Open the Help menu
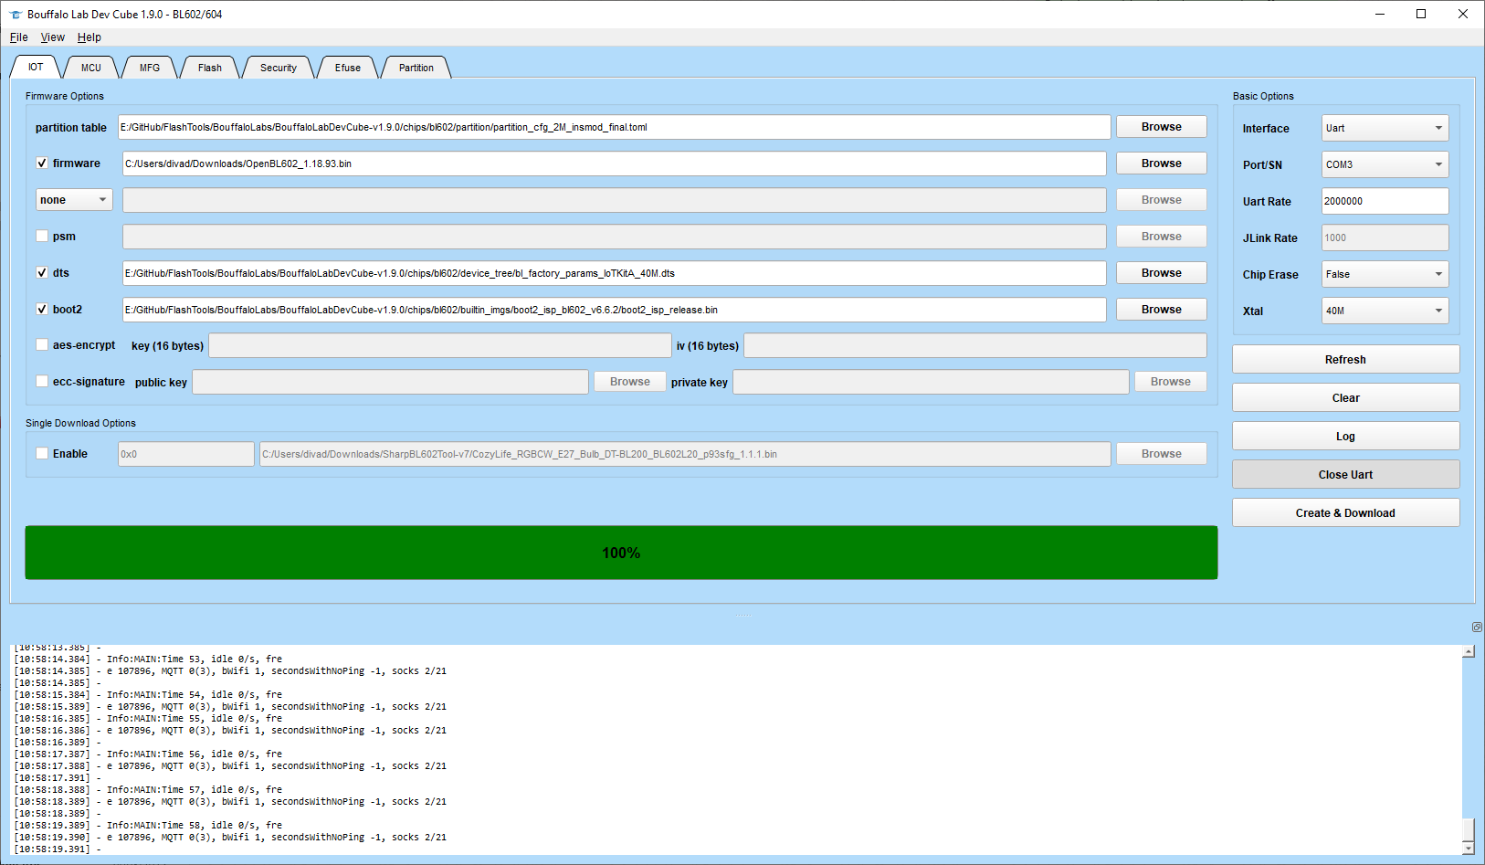This screenshot has width=1485, height=865. pos(90,37)
